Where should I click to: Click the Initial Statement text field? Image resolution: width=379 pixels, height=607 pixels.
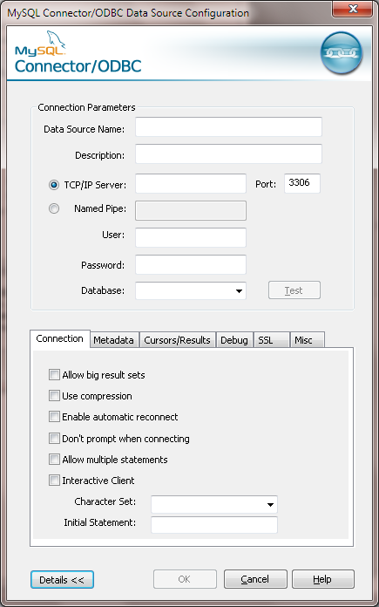click(x=214, y=525)
